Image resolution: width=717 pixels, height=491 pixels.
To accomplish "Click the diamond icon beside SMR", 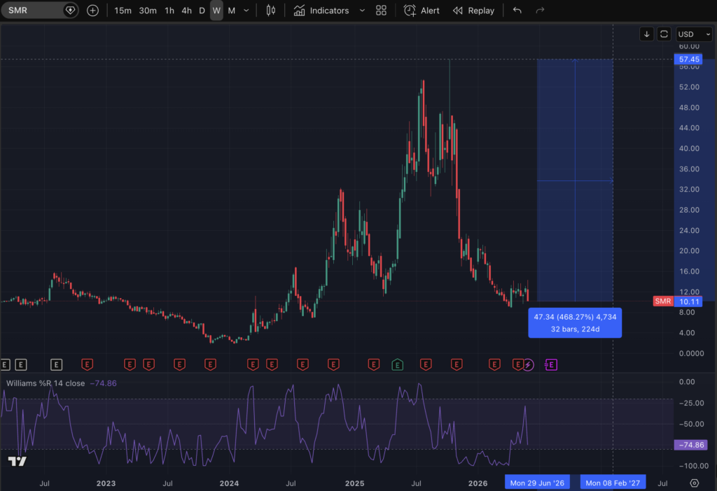I will point(70,10).
